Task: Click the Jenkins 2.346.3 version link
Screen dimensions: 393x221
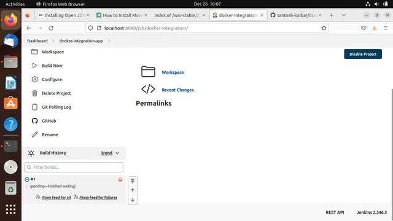Action: click(372, 212)
